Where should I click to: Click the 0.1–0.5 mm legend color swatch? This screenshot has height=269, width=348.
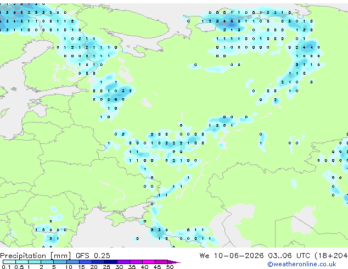click(9, 262)
